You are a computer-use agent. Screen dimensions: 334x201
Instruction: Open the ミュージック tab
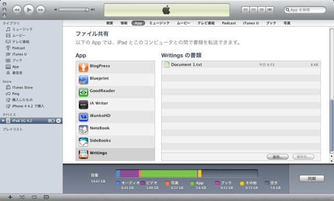(159, 23)
